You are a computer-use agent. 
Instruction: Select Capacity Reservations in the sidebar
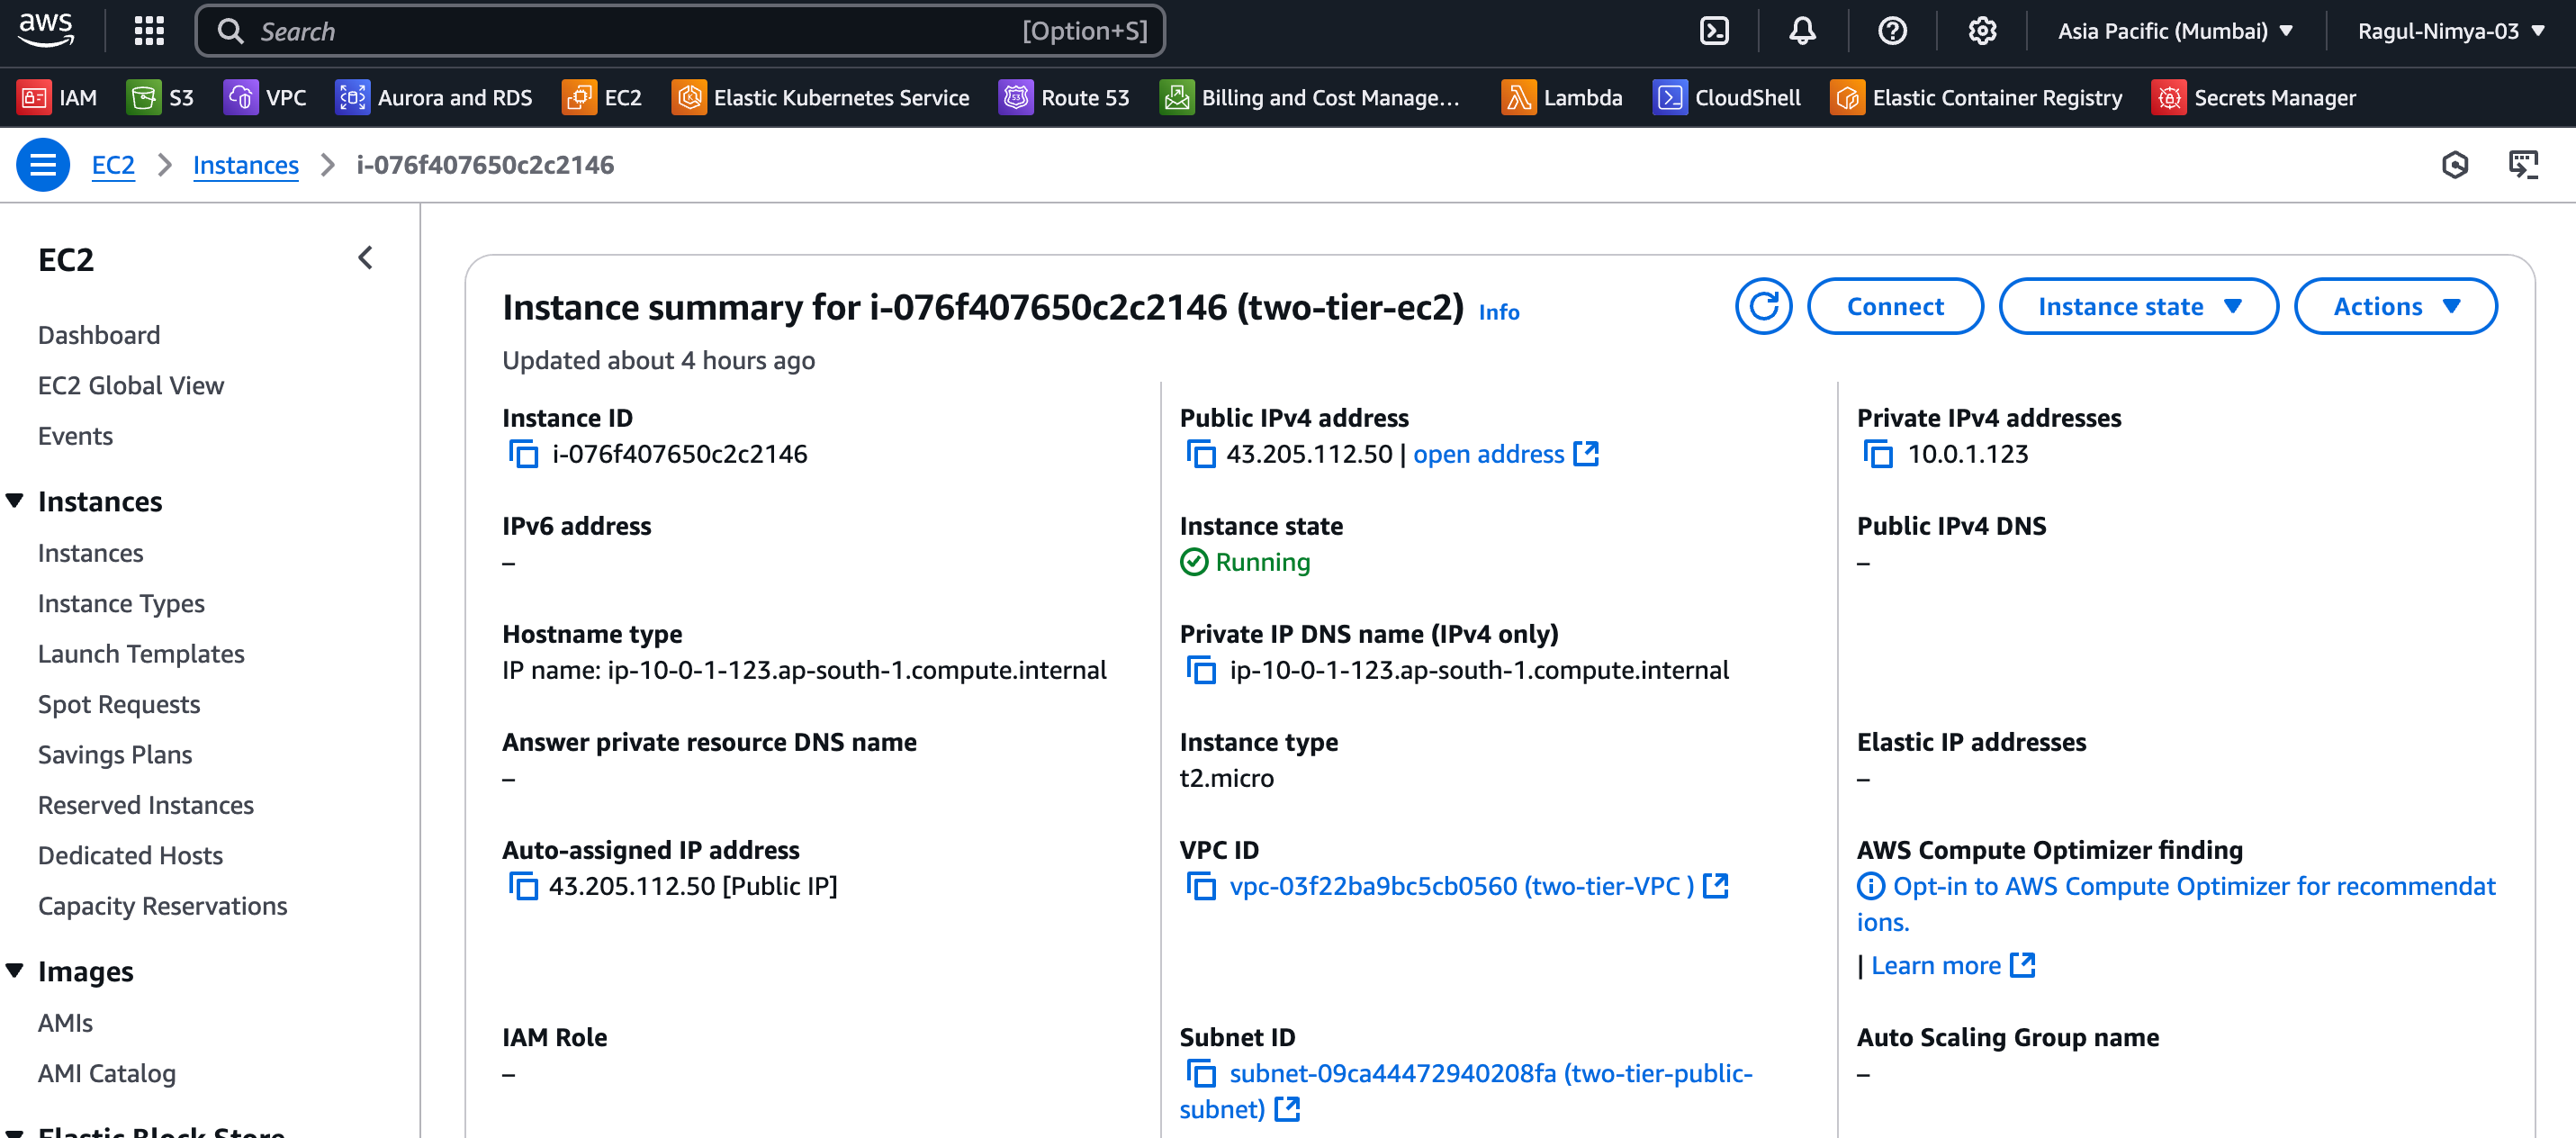pyautogui.click(x=162, y=906)
